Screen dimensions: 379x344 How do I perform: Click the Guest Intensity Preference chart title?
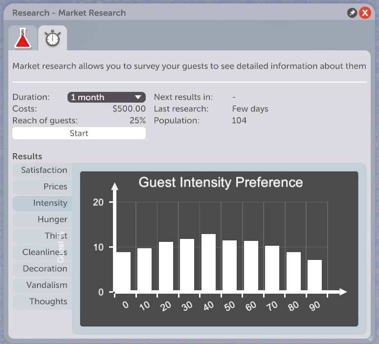pyautogui.click(x=221, y=182)
